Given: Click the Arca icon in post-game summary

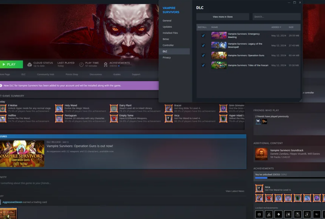Looking at the screenshot, I should 169,118.
